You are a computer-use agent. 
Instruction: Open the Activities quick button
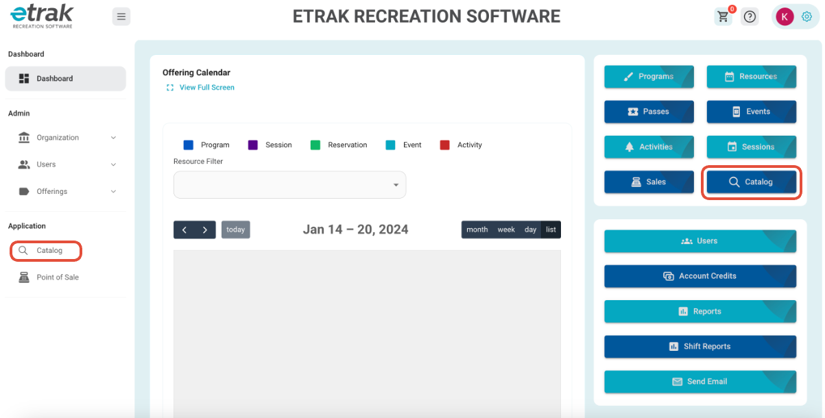tap(649, 147)
